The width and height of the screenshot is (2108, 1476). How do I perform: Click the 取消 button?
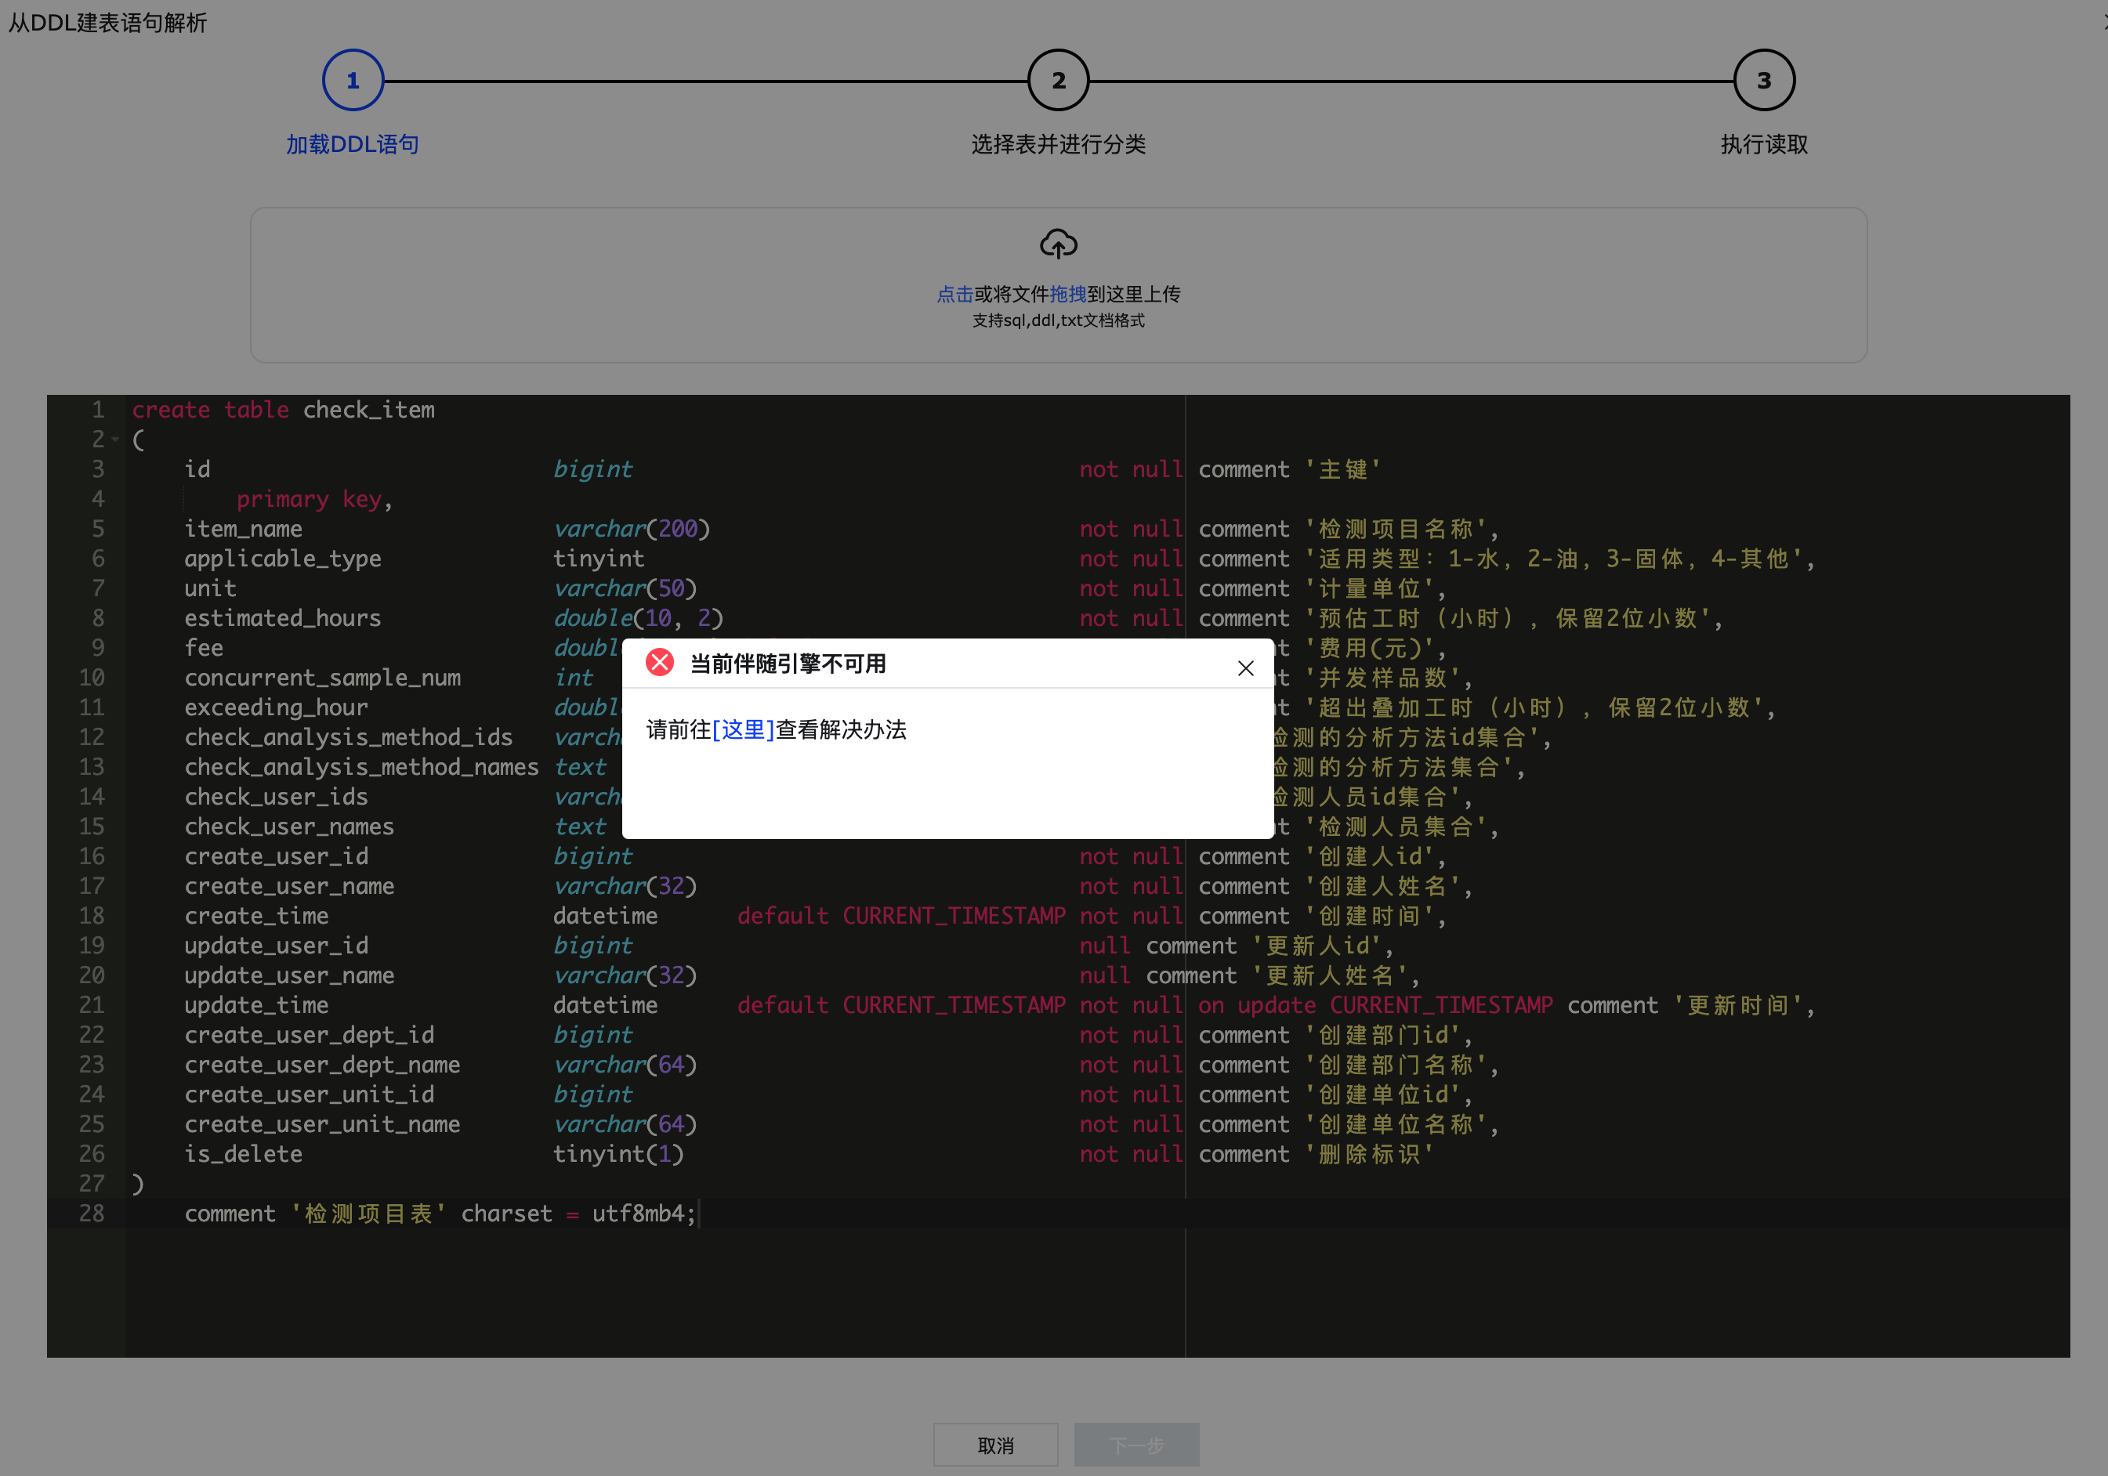[995, 1445]
